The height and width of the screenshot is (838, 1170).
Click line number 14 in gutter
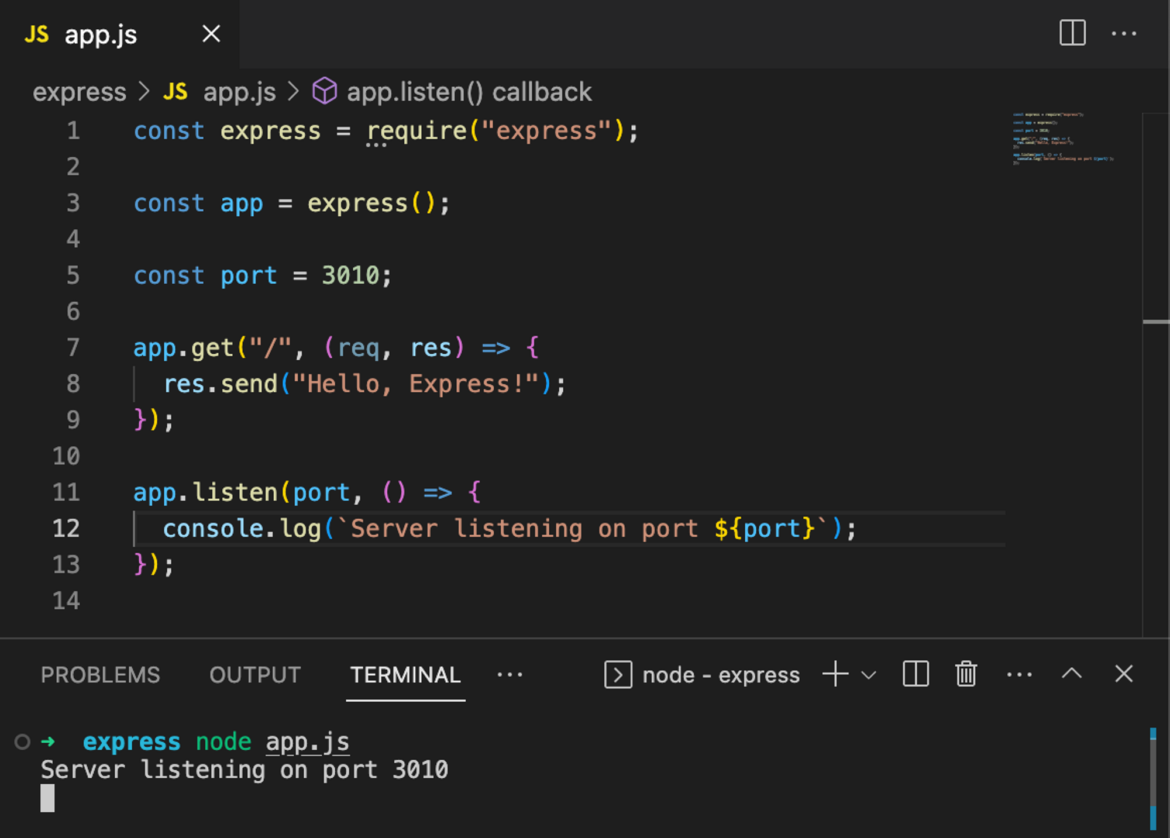[66, 601]
